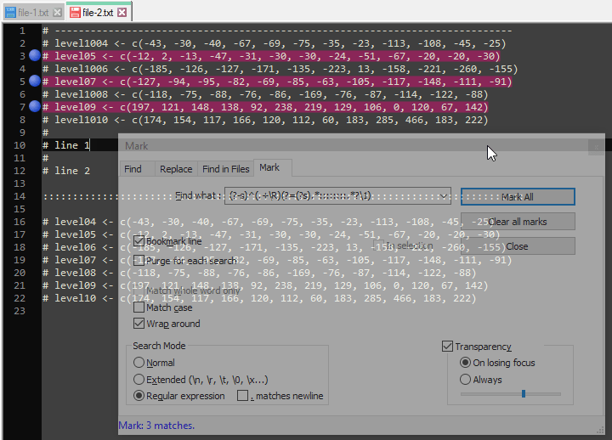
Task: Select the Normal search mode
Action: [139, 363]
